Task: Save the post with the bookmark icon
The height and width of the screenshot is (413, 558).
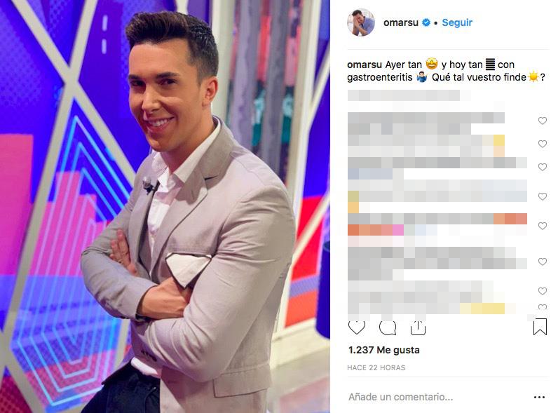Action: (540, 327)
